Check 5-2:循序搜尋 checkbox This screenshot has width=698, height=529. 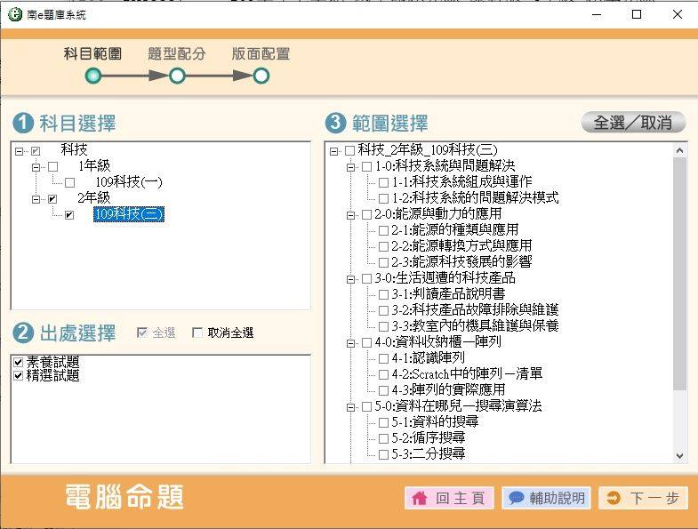tap(384, 438)
